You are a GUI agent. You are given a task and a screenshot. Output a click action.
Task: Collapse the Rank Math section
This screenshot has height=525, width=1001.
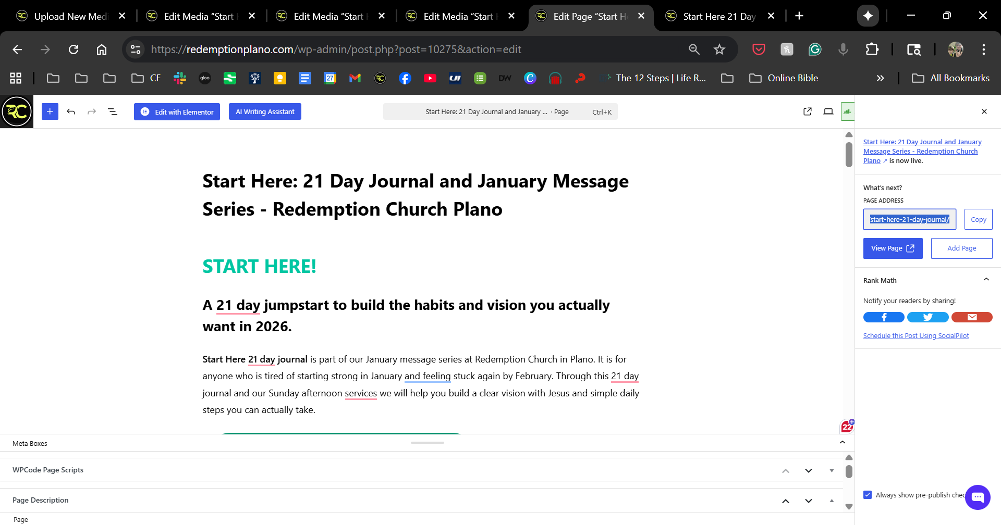[x=986, y=280]
